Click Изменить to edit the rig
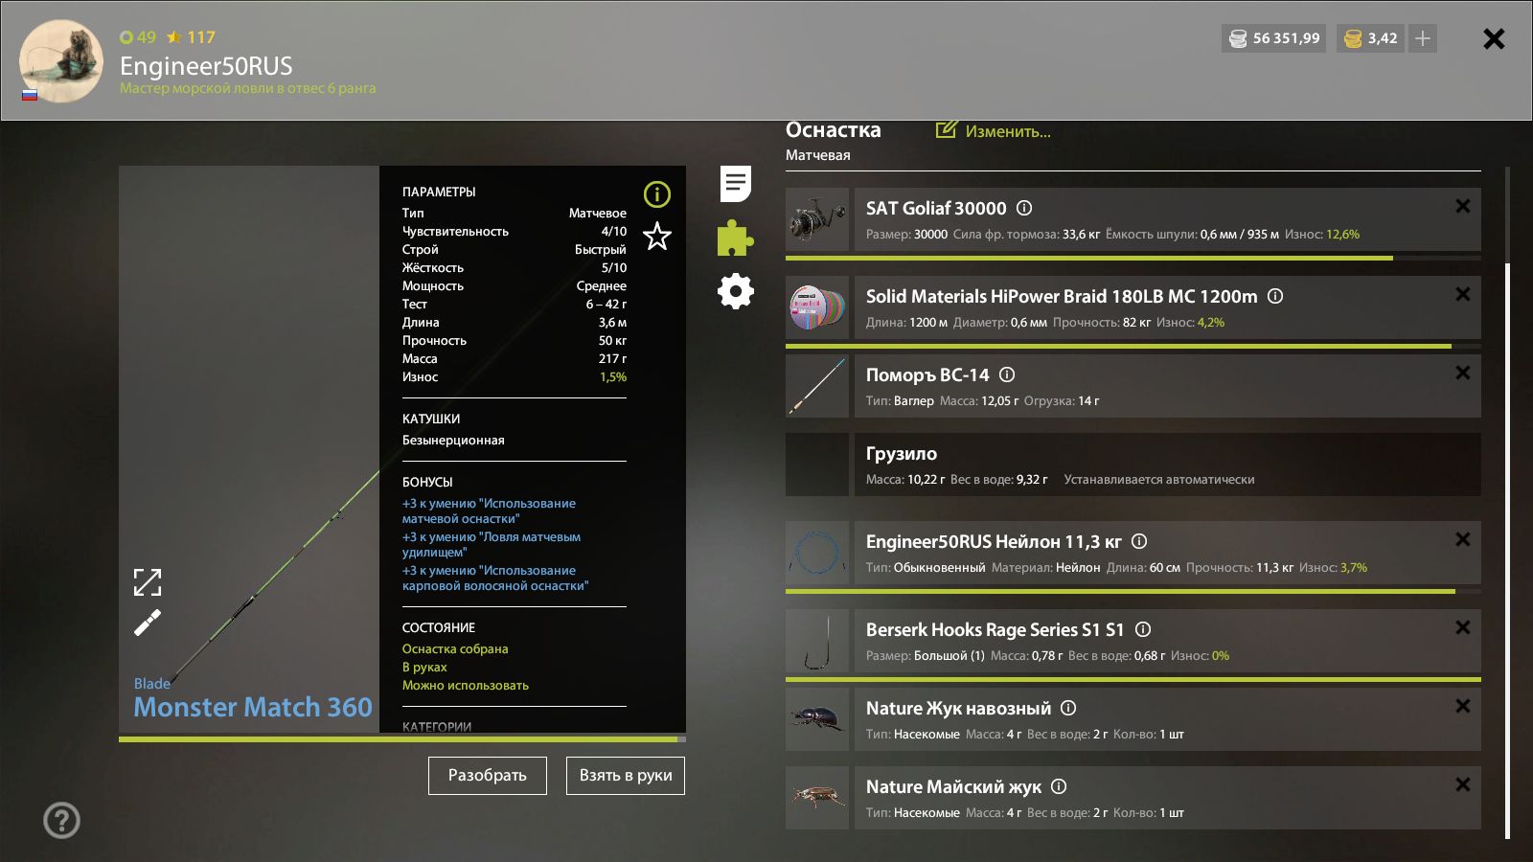1533x862 pixels. [x=994, y=131]
